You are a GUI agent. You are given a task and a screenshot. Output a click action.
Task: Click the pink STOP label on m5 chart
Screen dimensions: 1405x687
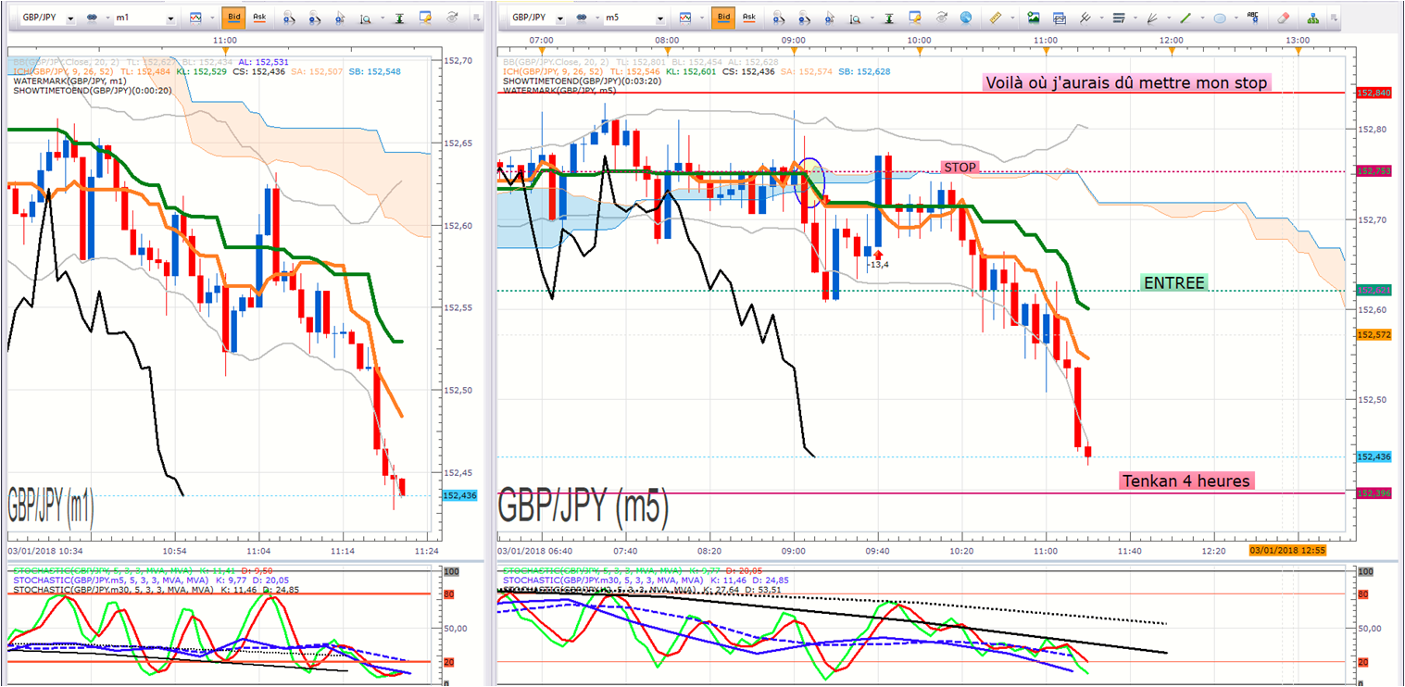tap(960, 168)
